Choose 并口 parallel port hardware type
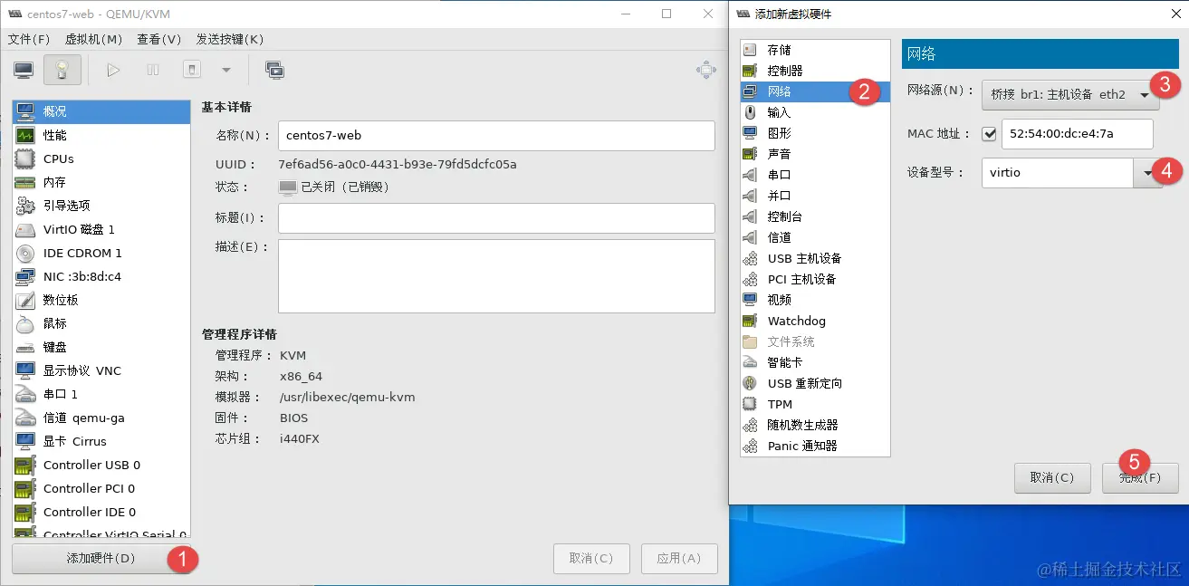The height and width of the screenshot is (586, 1189). pyautogui.click(x=815, y=196)
